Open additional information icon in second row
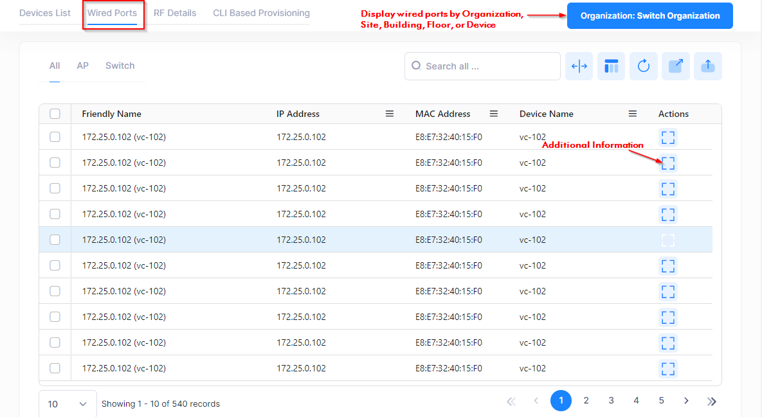762x417 pixels. click(668, 163)
